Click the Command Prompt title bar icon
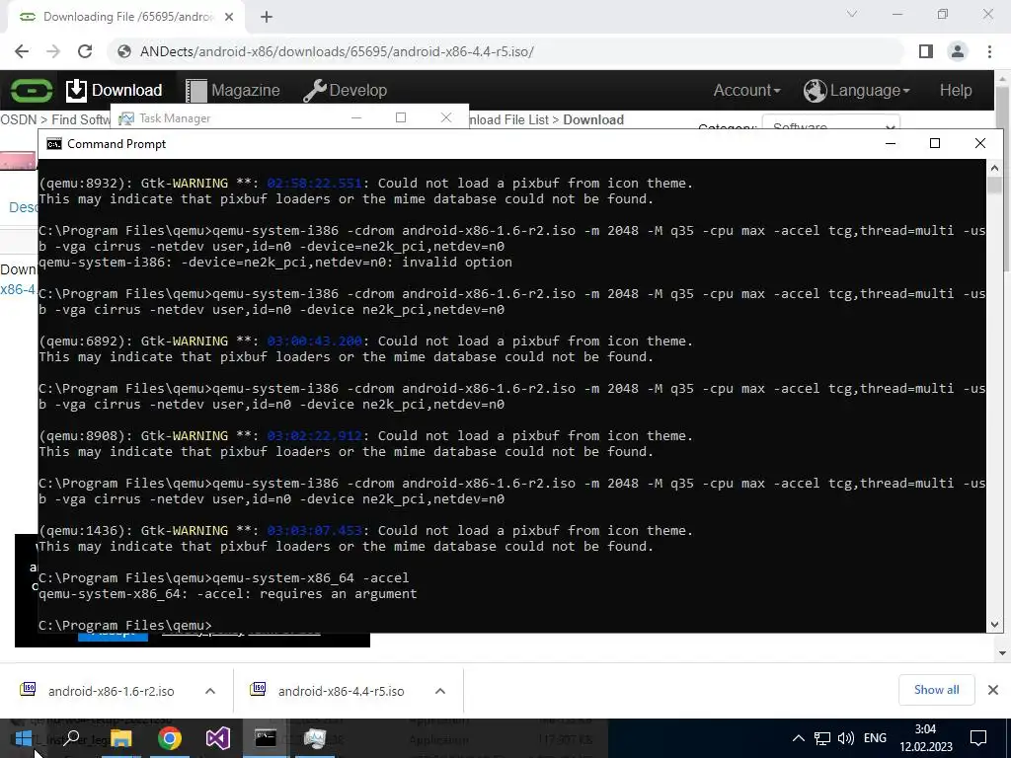The width and height of the screenshot is (1011, 758). tap(54, 144)
